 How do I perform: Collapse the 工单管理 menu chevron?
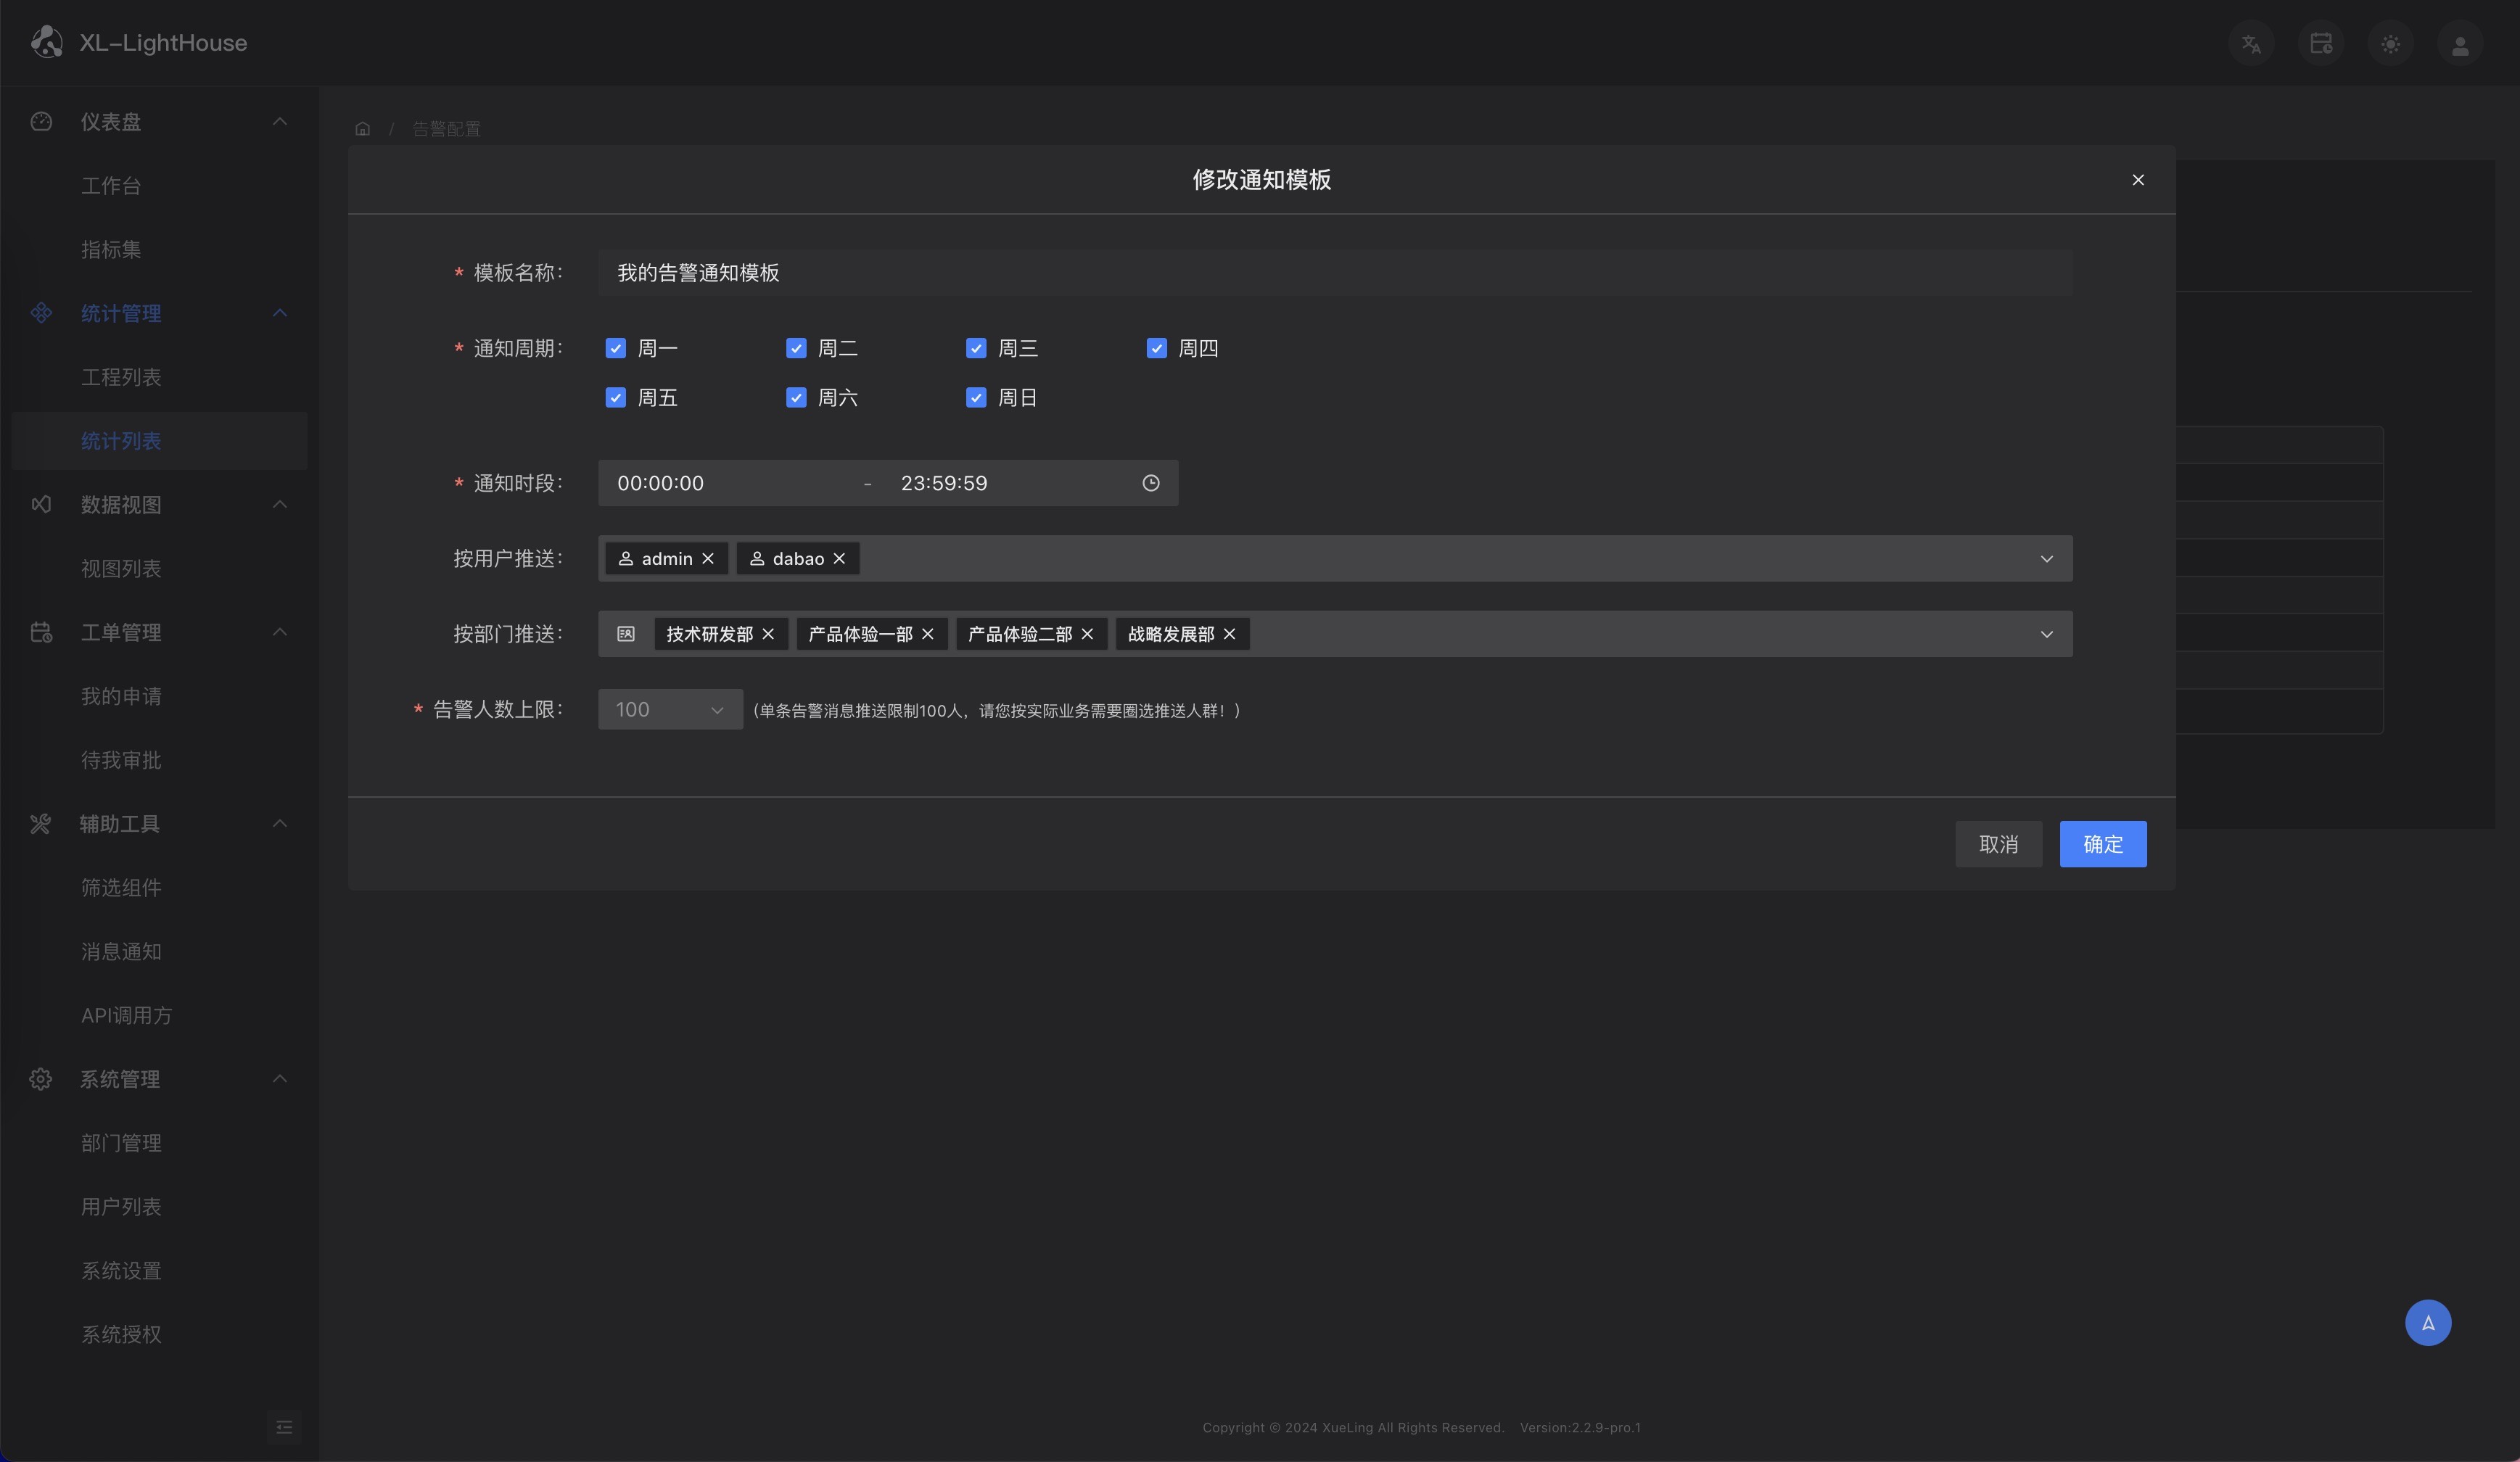click(280, 632)
